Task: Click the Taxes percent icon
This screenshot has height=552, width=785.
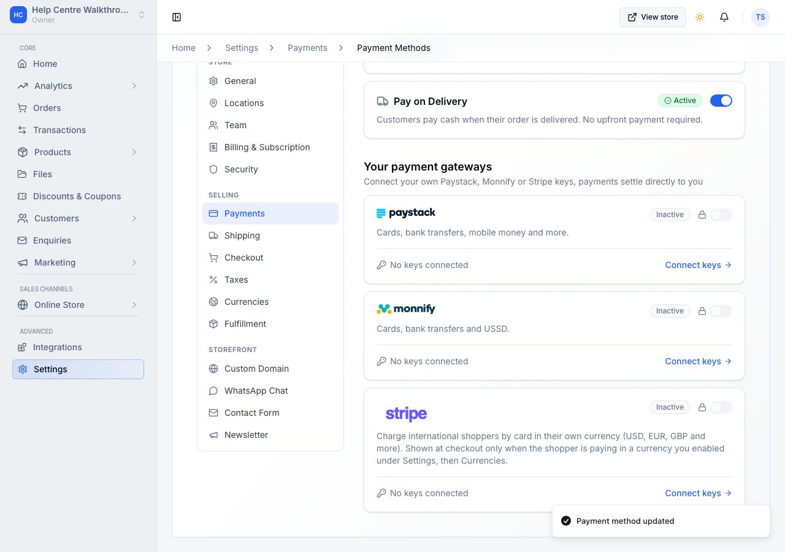Action: coord(213,280)
